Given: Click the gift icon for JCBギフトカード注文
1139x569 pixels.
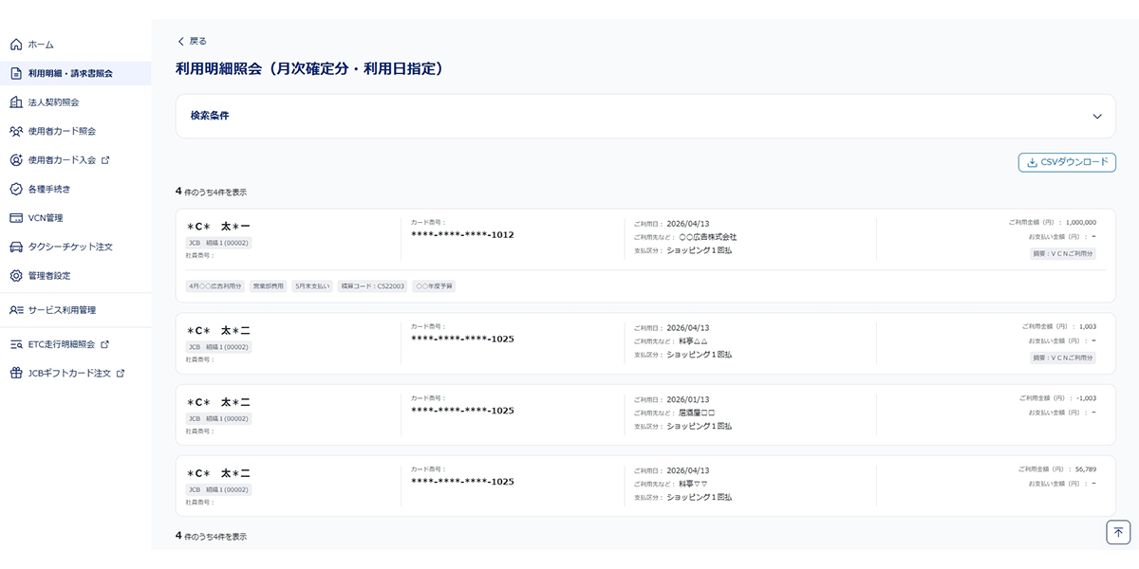Looking at the screenshot, I should [15, 374].
